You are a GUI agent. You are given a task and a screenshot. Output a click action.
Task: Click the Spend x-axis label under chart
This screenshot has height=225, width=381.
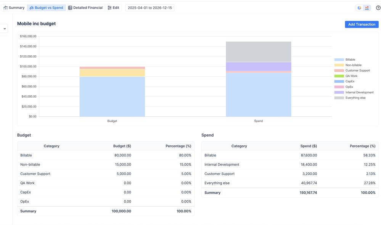coord(259,121)
